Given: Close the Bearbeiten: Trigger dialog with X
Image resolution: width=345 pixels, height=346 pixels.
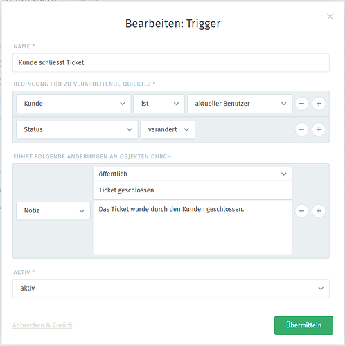Looking at the screenshot, I should (330, 17).
